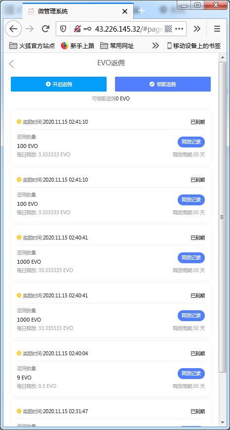
Task: Click the back chevron beside EVO返佣 title
Action: 11,64
